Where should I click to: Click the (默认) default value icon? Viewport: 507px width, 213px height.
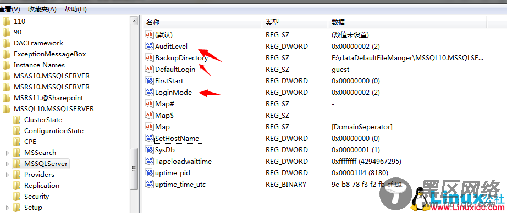point(150,34)
